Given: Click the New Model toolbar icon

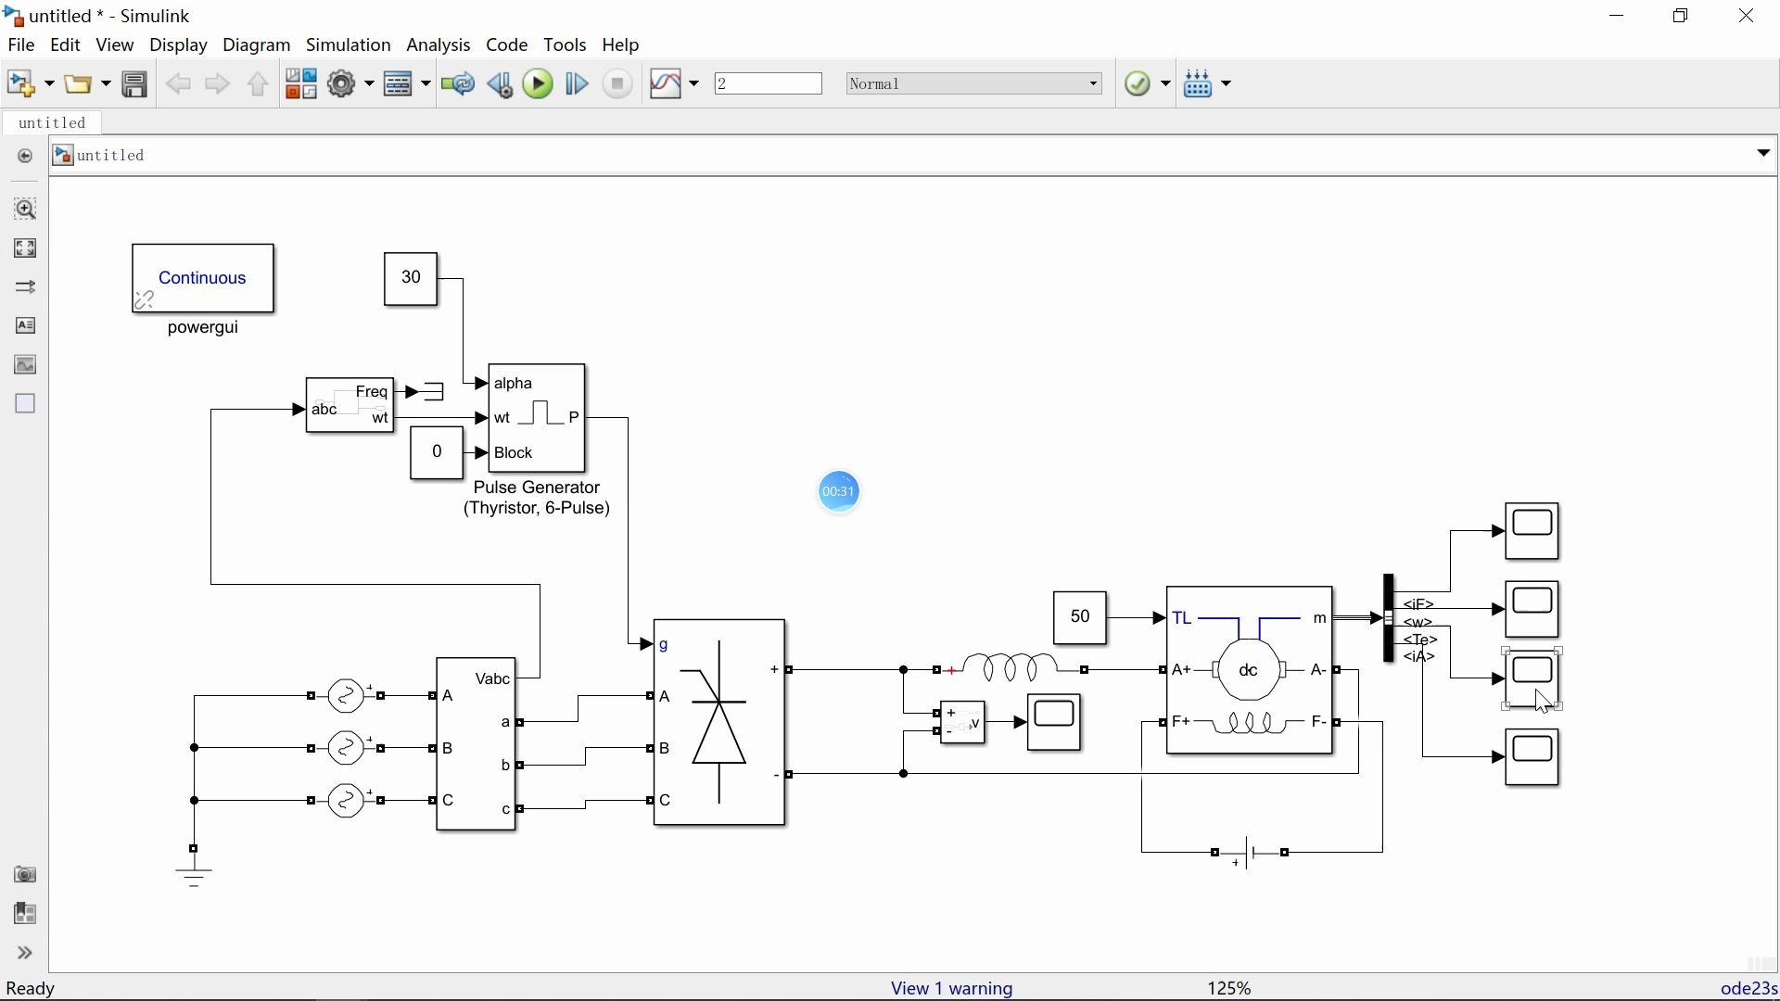Looking at the screenshot, I should click(x=20, y=84).
